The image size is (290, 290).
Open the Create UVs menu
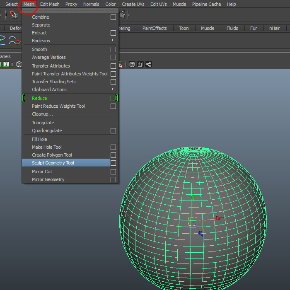[133, 4]
